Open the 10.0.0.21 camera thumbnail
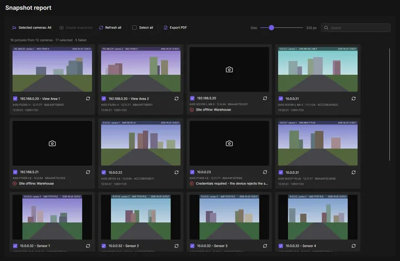 tap(318, 69)
